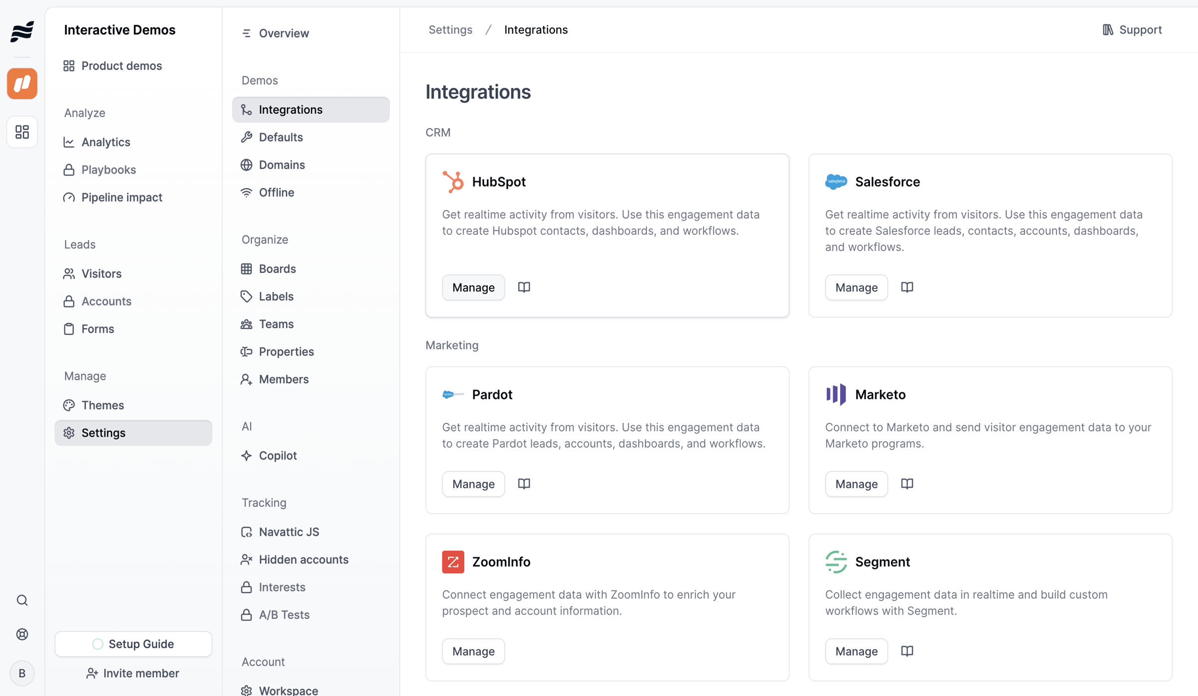
Task: Manage the Pardot integration
Action: [x=473, y=484]
